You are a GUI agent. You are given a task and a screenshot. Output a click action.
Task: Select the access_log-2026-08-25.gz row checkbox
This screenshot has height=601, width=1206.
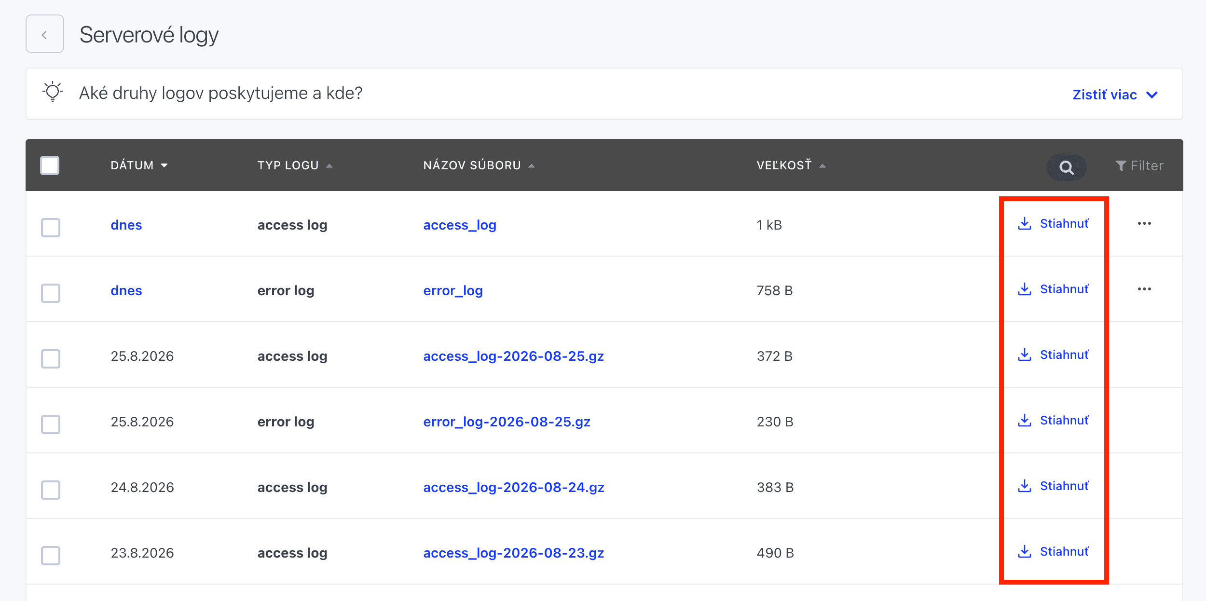point(51,358)
